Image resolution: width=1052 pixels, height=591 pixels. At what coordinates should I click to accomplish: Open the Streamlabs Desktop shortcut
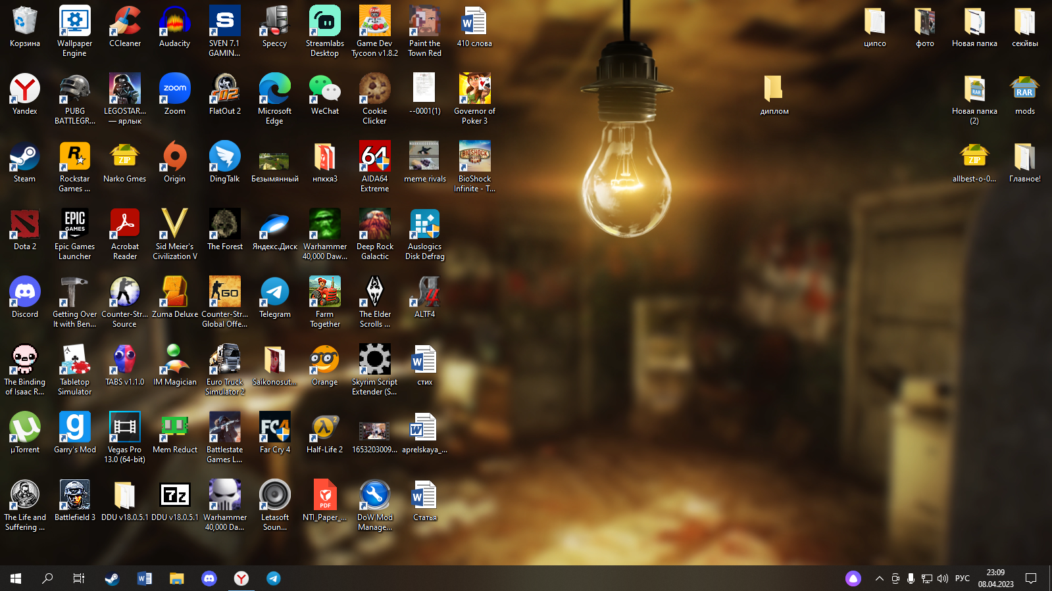coord(325,30)
